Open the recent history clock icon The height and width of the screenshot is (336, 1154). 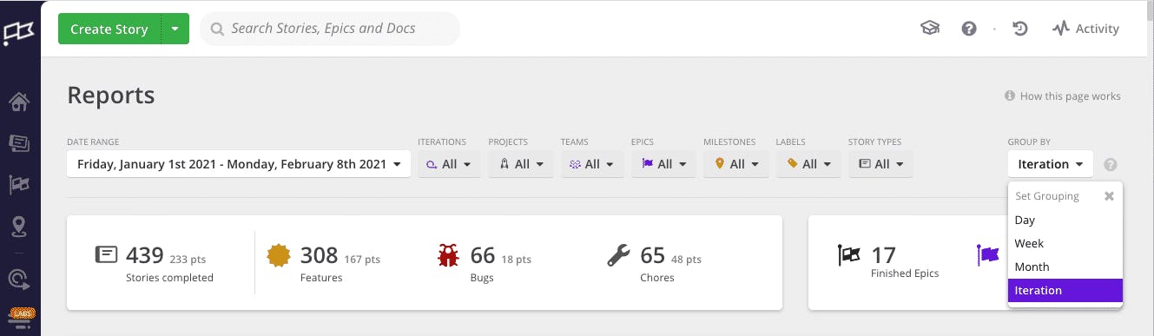click(x=1020, y=29)
